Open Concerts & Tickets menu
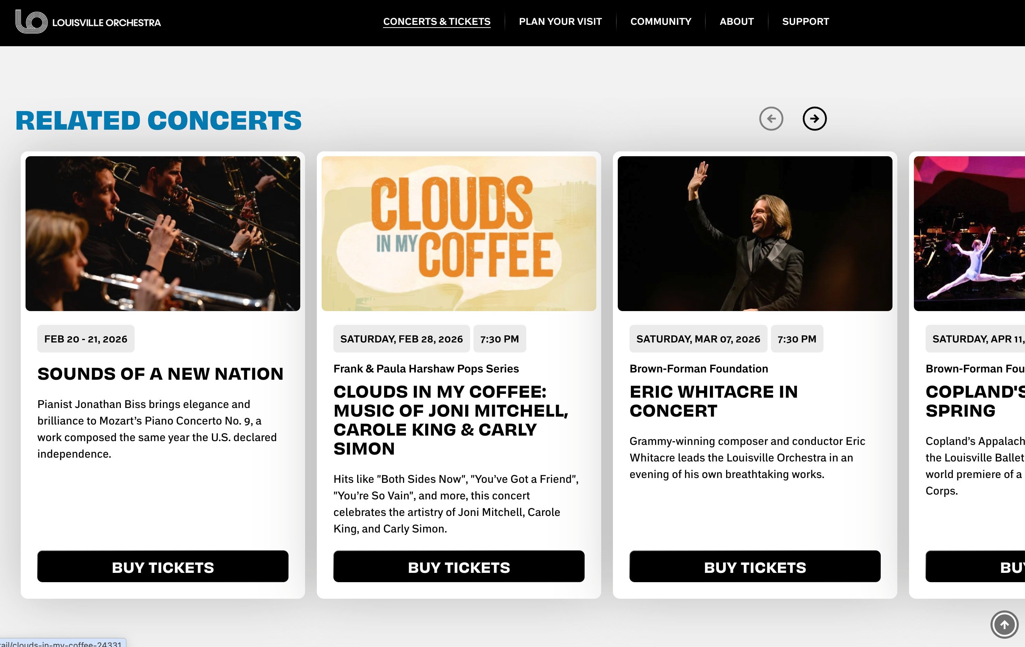This screenshot has width=1025, height=647. pyautogui.click(x=436, y=22)
